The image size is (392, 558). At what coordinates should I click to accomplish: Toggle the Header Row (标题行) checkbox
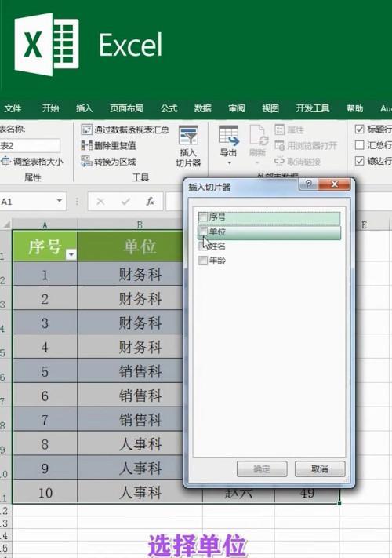359,129
